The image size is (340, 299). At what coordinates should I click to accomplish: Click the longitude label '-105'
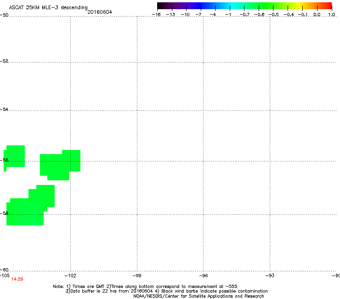(x=5, y=276)
